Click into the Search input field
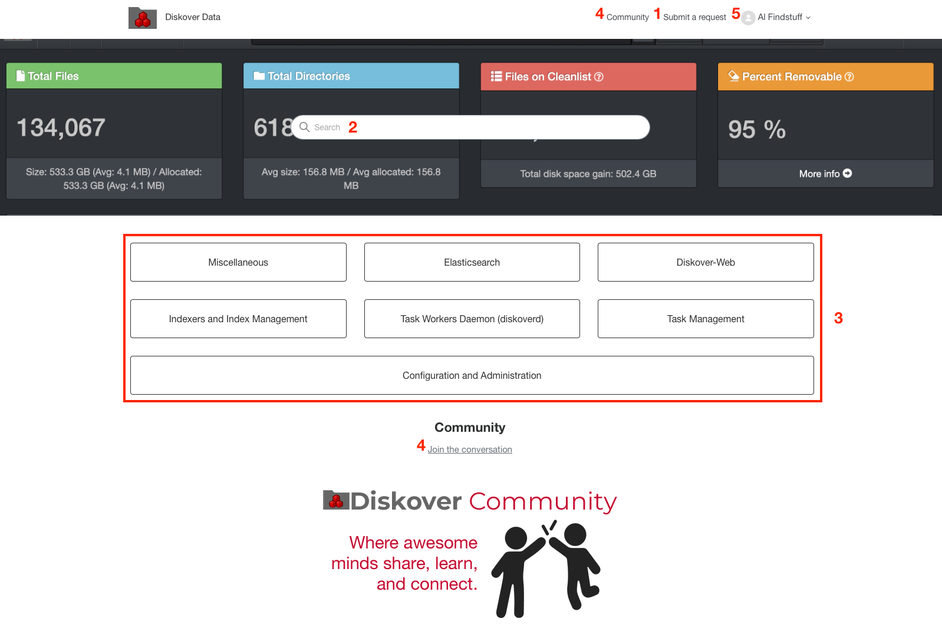This screenshot has width=942, height=638. click(x=495, y=127)
